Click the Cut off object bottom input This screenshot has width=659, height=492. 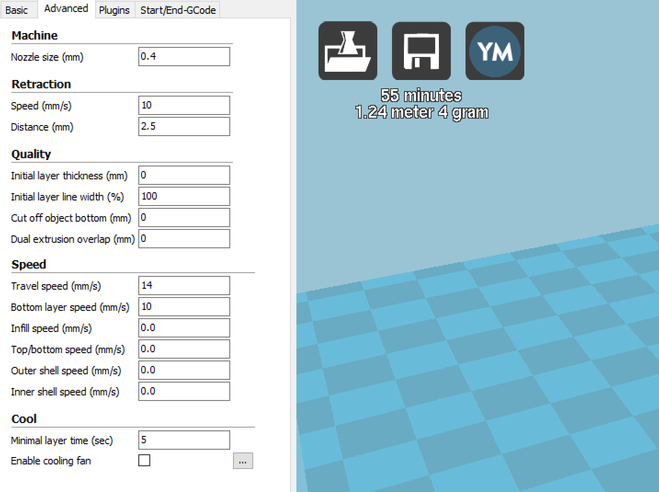point(183,217)
